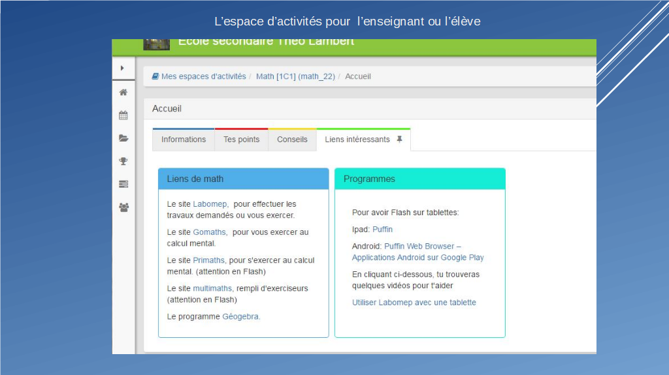Open Utiliser Labomep avec une tablette link

pyautogui.click(x=414, y=303)
